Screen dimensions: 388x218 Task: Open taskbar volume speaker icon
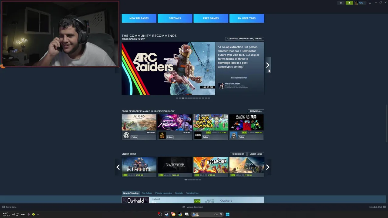pyautogui.click(x=13, y=214)
